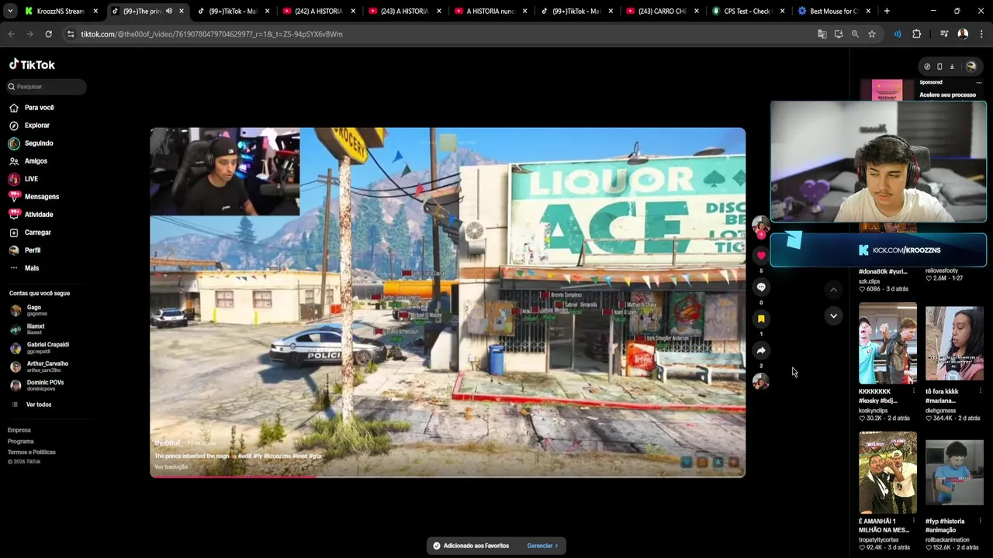The height and width of the screenshot is (558, 993).
Task: Go to Perfil in the sidebar
Action: 25,250
